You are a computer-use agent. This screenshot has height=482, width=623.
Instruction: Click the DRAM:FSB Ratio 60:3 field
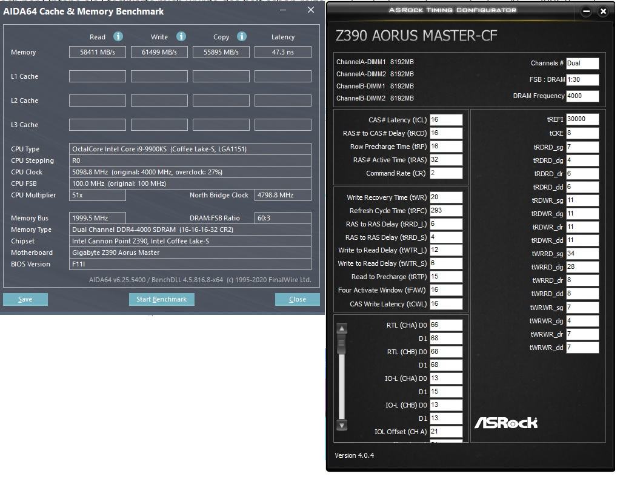coord(283,218)
